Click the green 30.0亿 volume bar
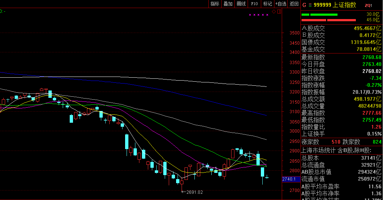Screen dimensions: 383x200 pyautogui.click(x=324, y=15)
